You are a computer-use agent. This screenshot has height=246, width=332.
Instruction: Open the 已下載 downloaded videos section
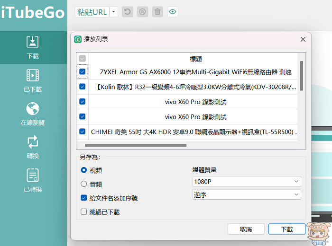(x=33, y=80)
